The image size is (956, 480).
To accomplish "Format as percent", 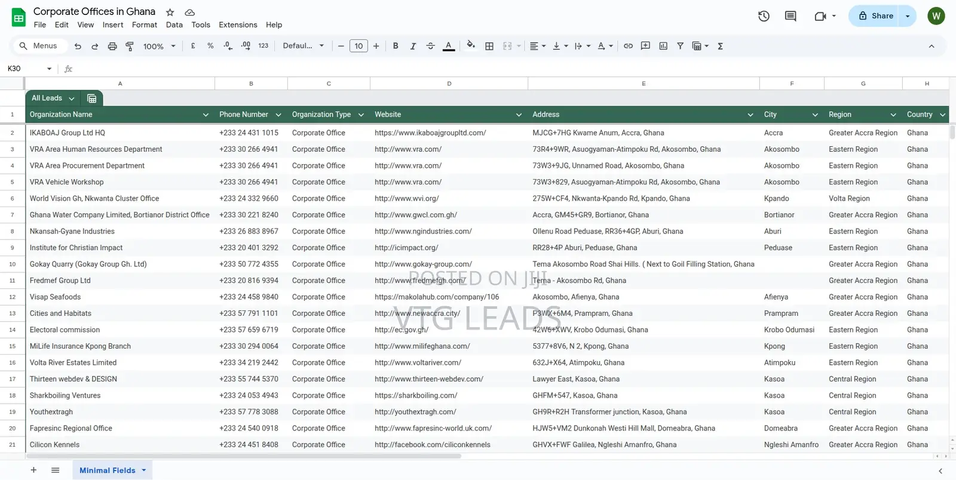I will click(x=210, y=46).
